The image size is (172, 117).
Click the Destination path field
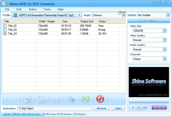54,108
